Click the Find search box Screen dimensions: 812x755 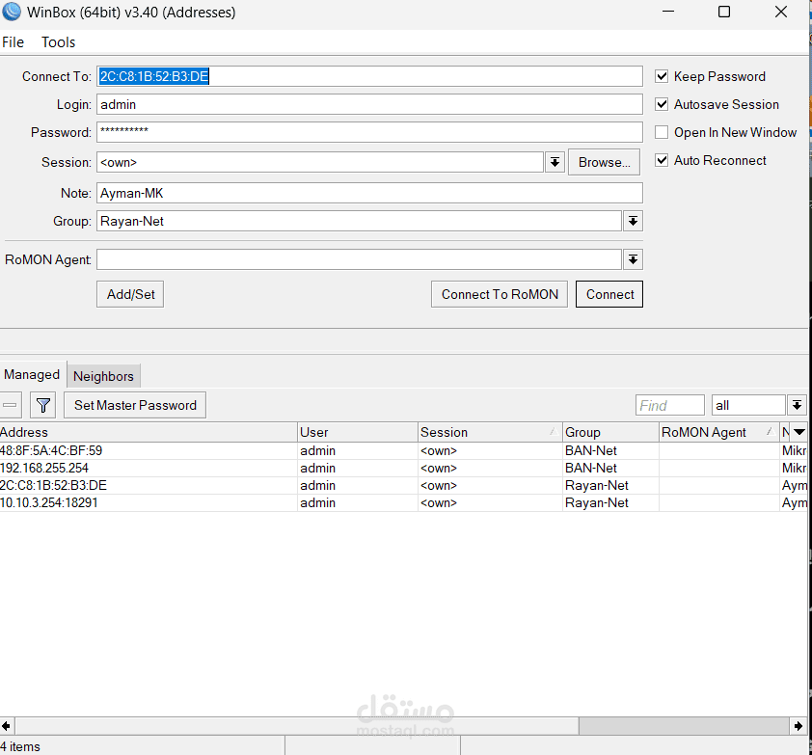[x=670, y=405]
